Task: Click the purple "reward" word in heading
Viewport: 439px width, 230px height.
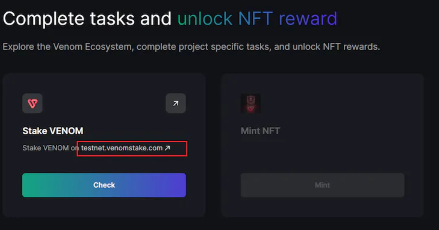Action: pos(308,19)
